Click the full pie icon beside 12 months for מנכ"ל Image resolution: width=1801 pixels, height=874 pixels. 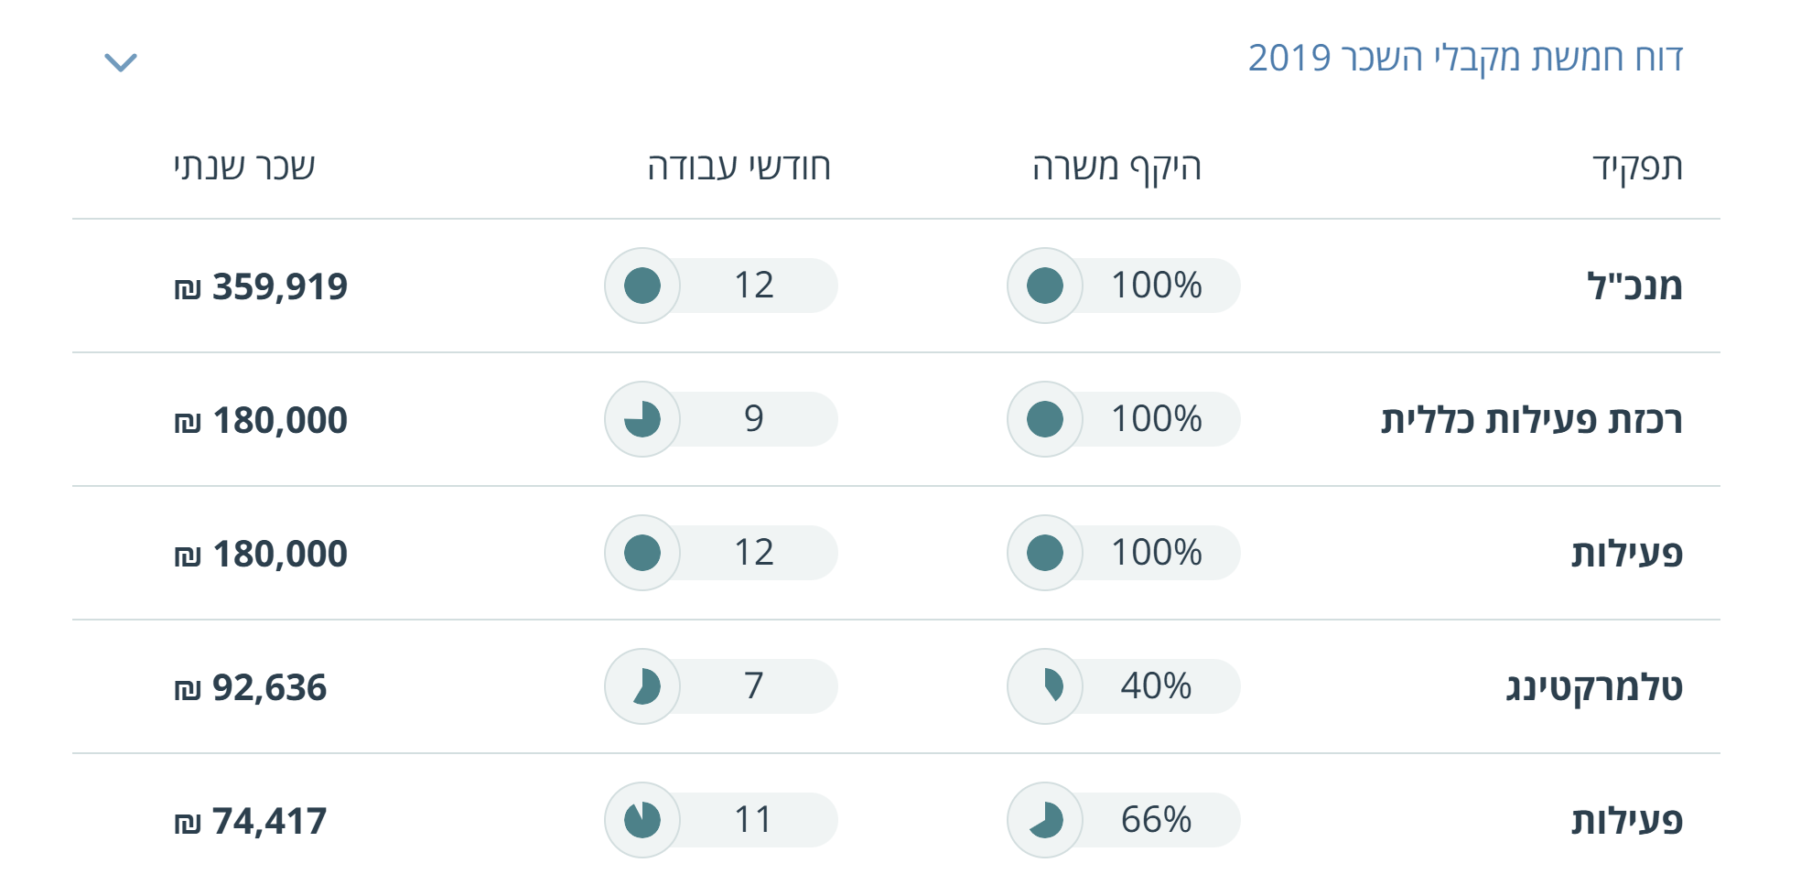coord(642,286)
